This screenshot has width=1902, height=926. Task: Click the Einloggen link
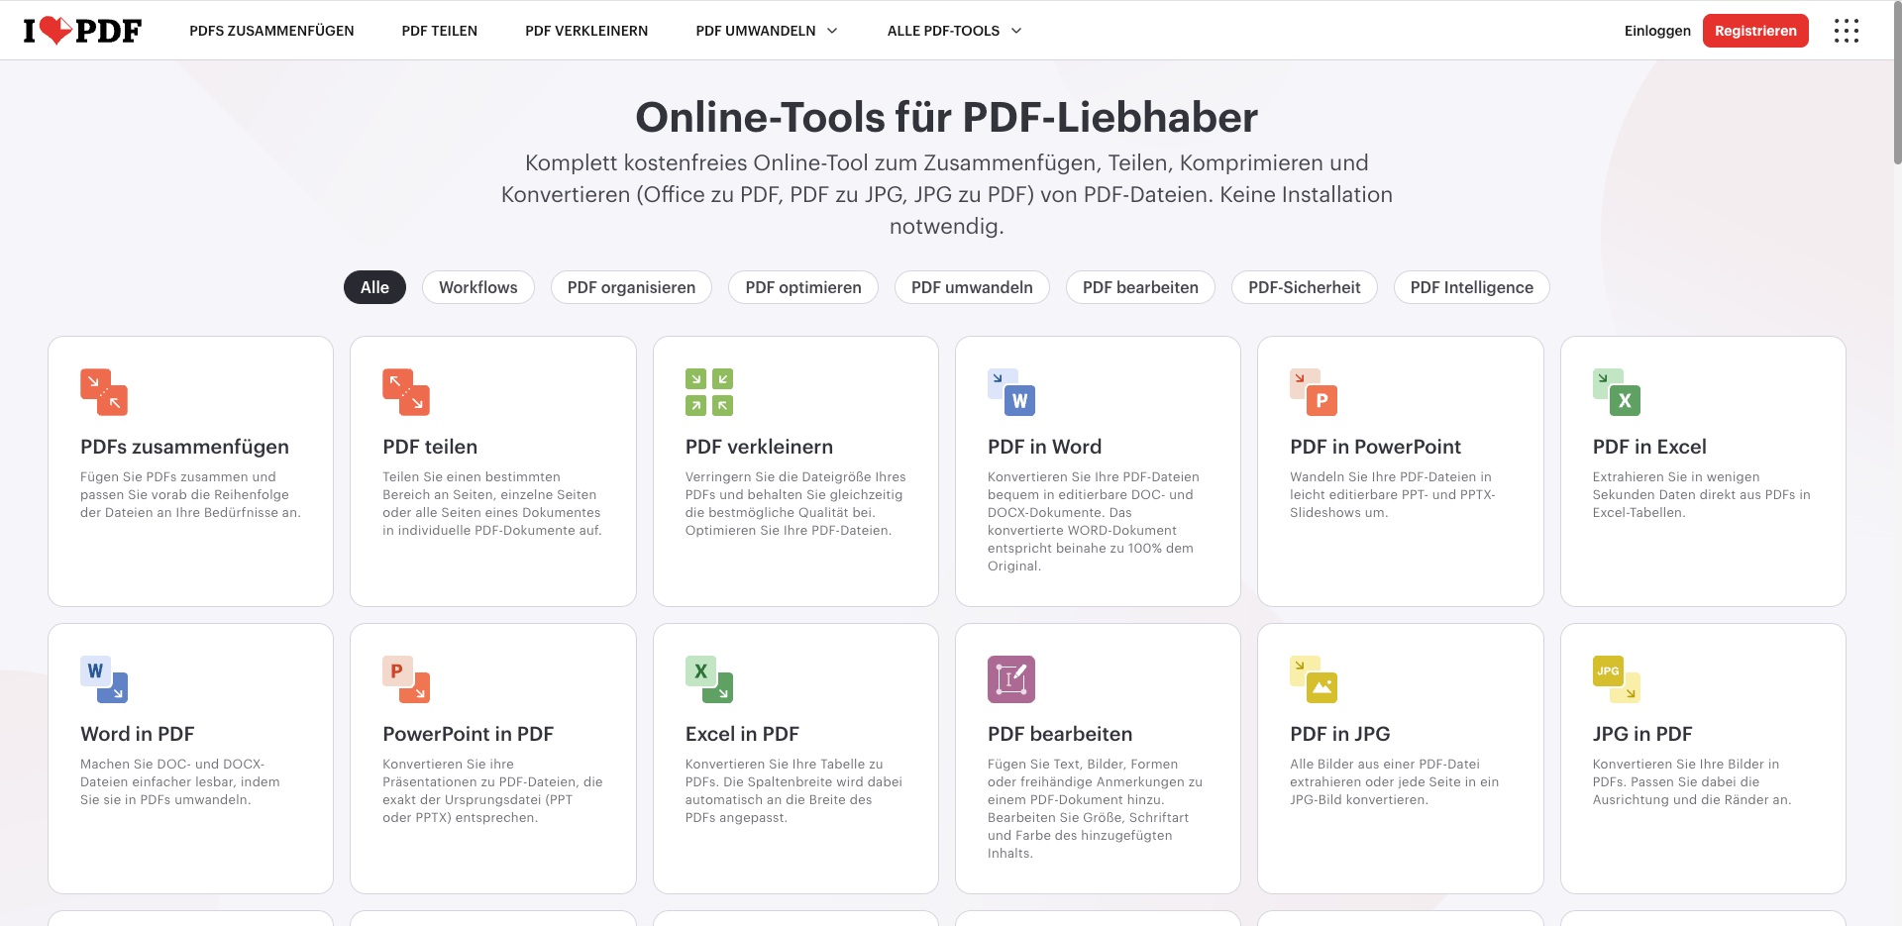(1657, 31)
